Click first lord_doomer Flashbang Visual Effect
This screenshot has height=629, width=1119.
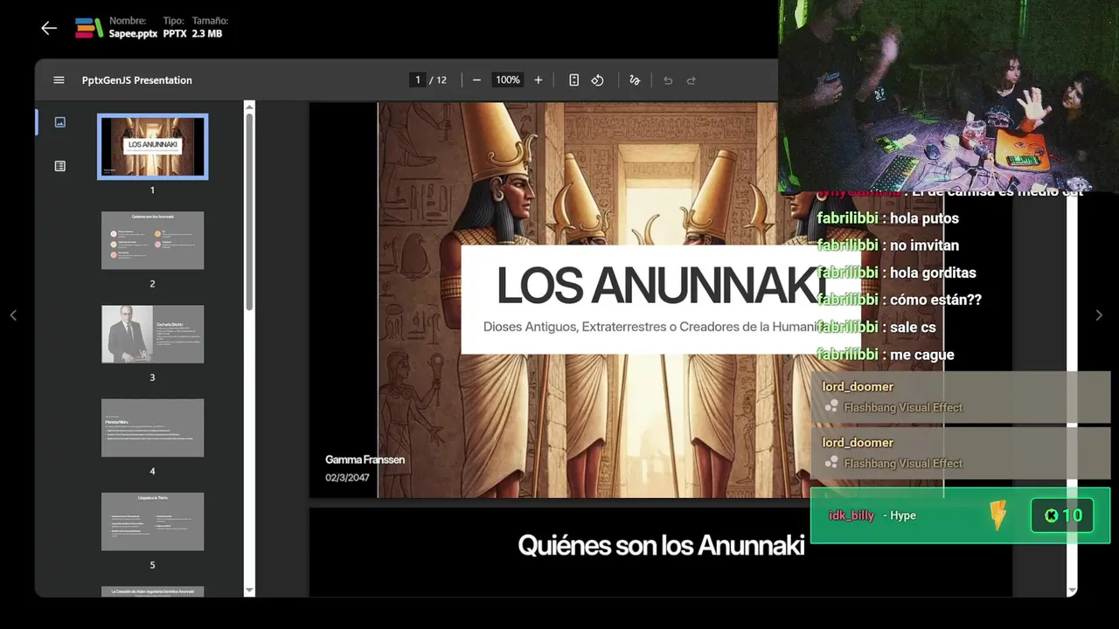(960, 397)
